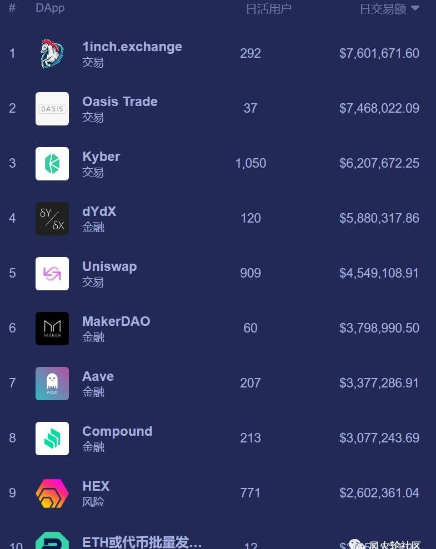Viewport: 436px width, 549px height.
Task: Open the HEX name link
Action: coord(96,486)
